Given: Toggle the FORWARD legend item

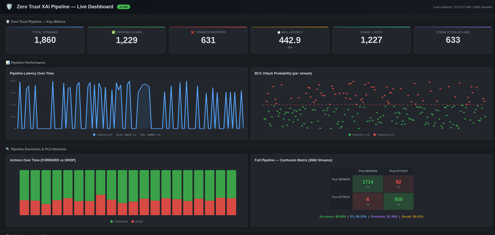Looking at the screenshot, I should [x=119, y=222].
